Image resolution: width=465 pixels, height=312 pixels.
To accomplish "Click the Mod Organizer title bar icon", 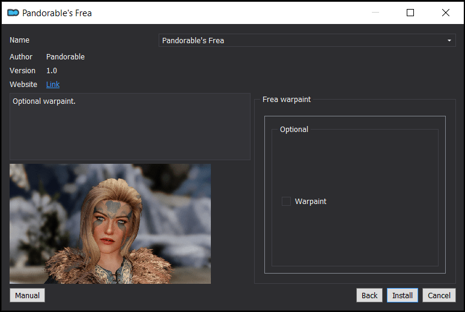I will [13, 13].
